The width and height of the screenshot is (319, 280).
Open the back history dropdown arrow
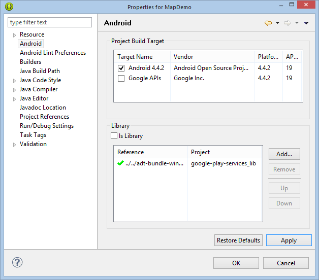[x=277, y=23]
